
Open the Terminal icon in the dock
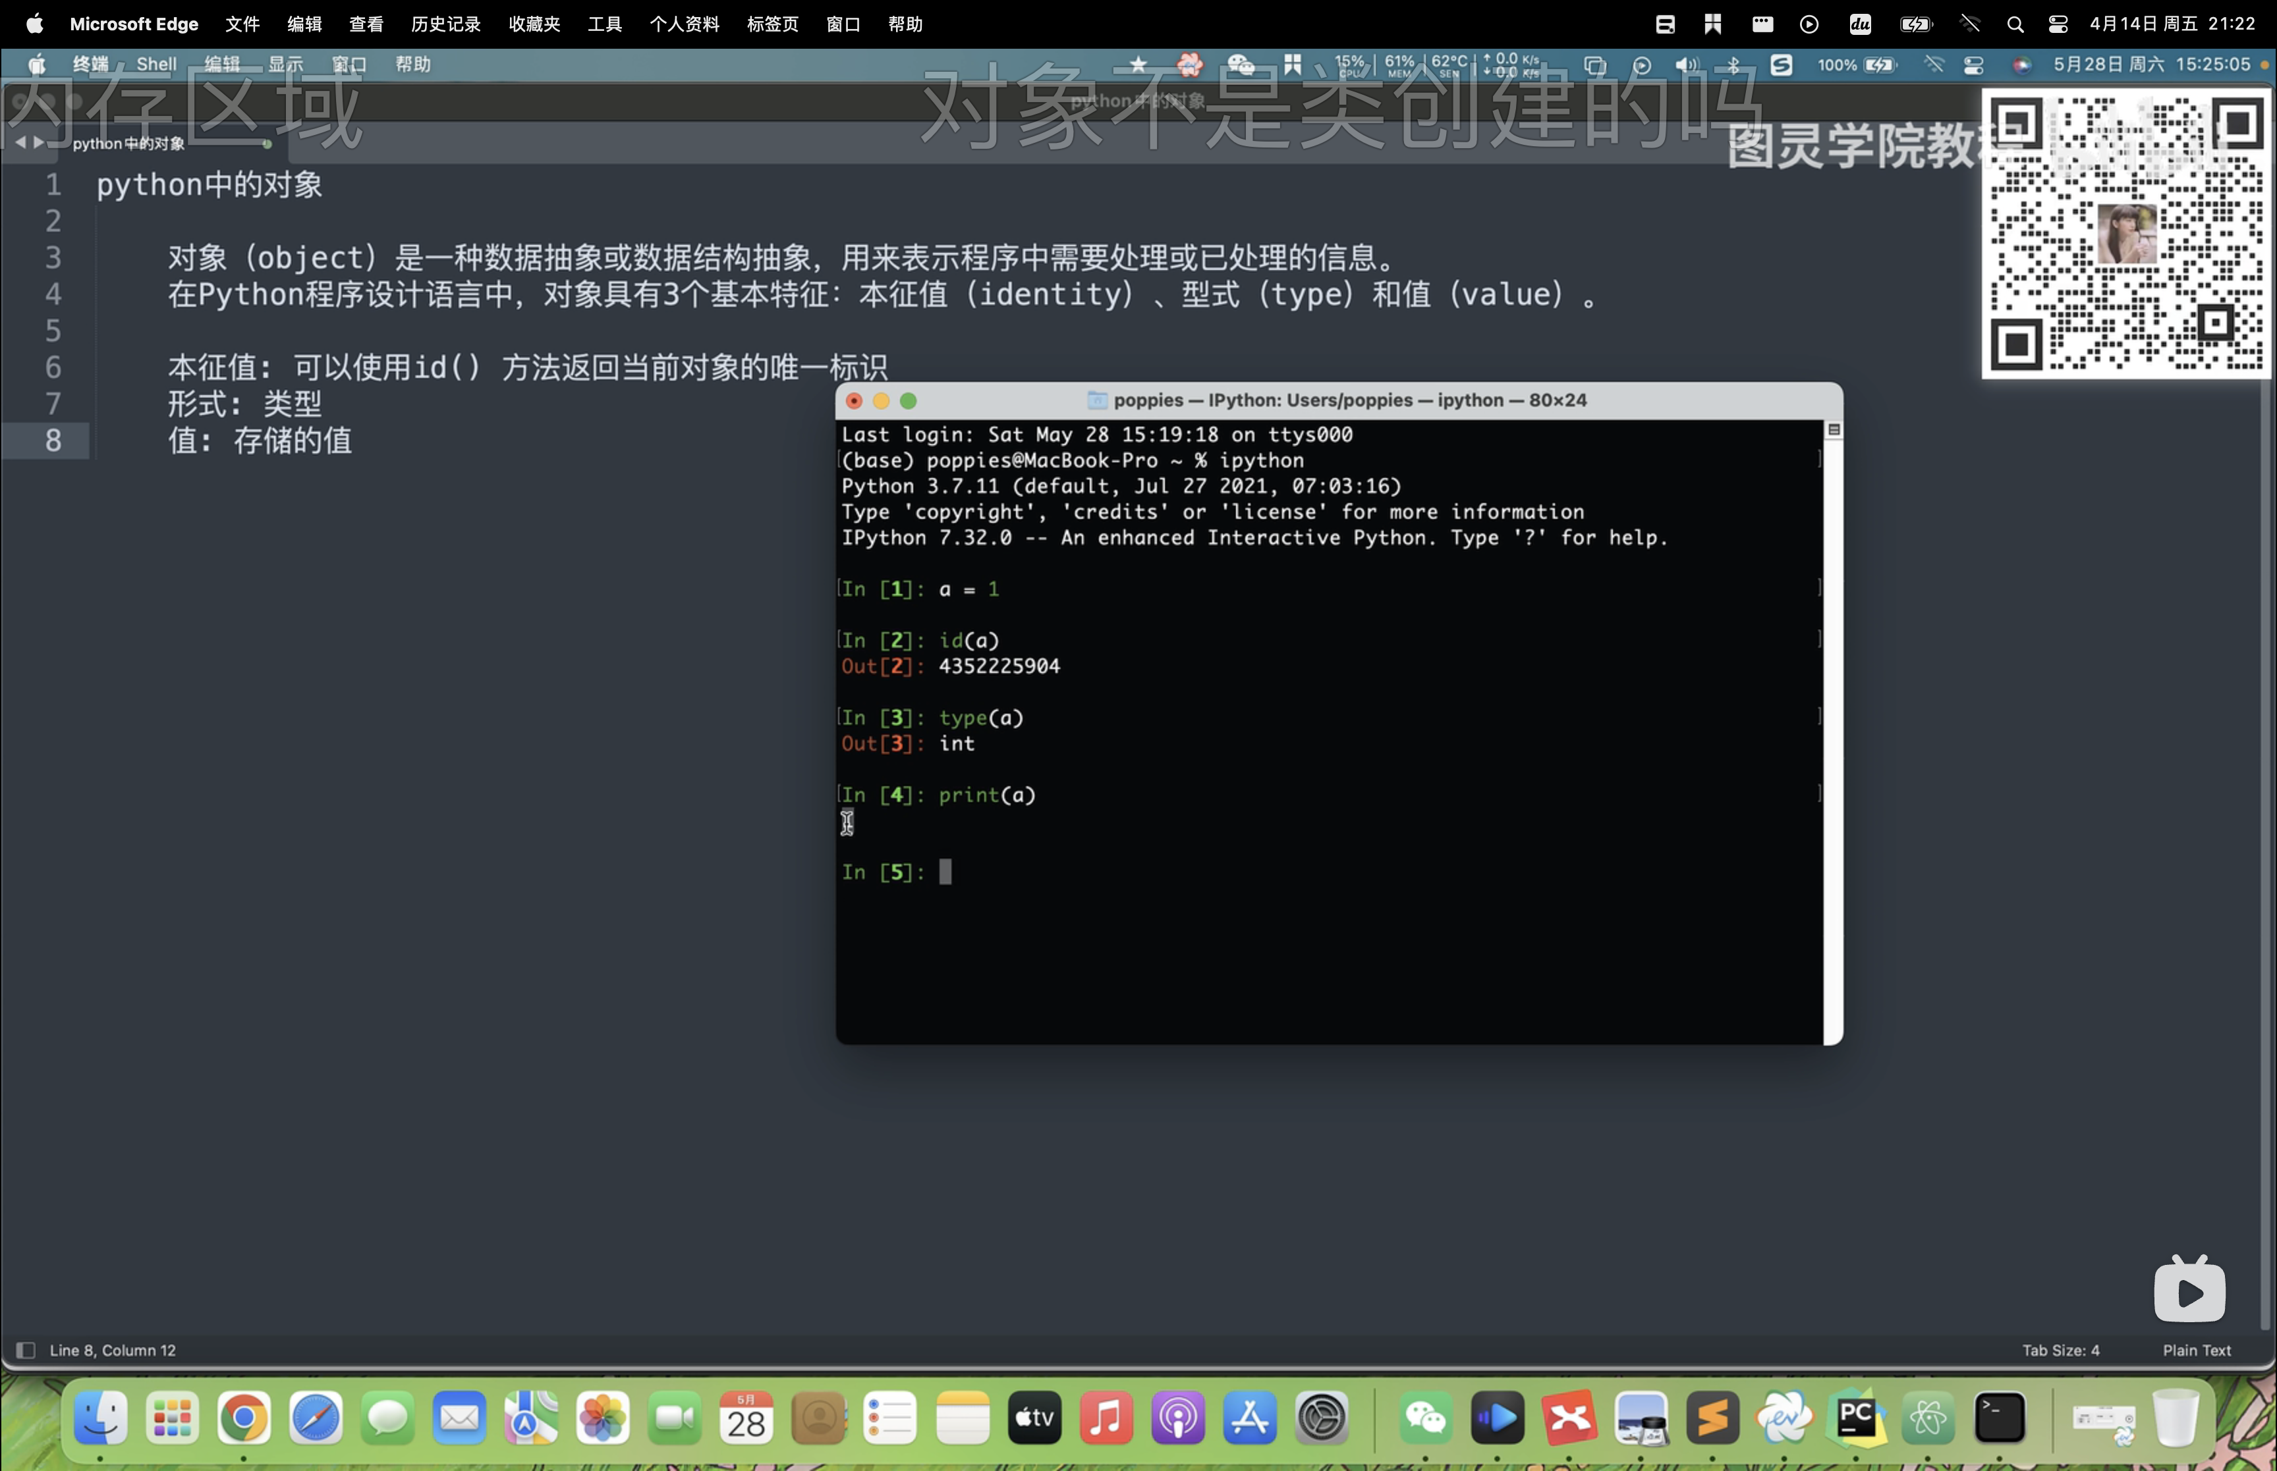coord(2000,1418)
